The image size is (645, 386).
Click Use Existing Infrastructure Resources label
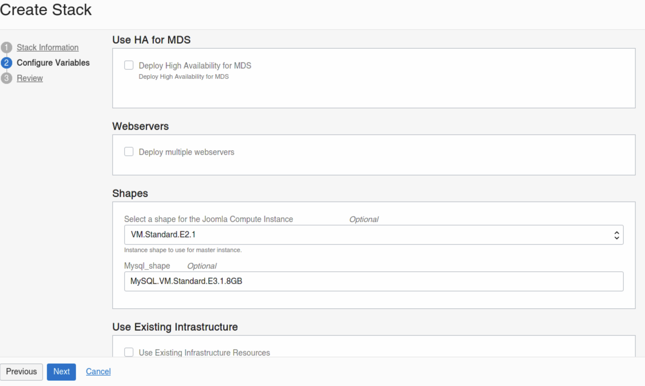pyautogui.click(x=204, y=352)
